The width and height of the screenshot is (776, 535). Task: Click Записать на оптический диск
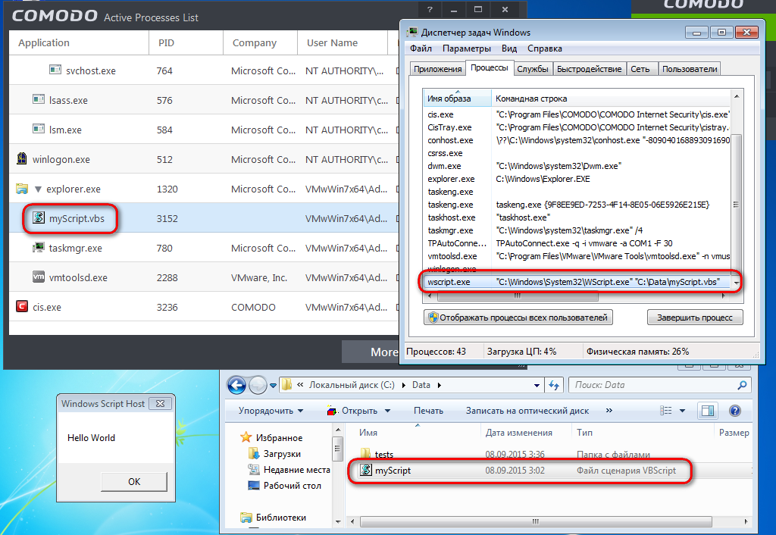point(527,410)
